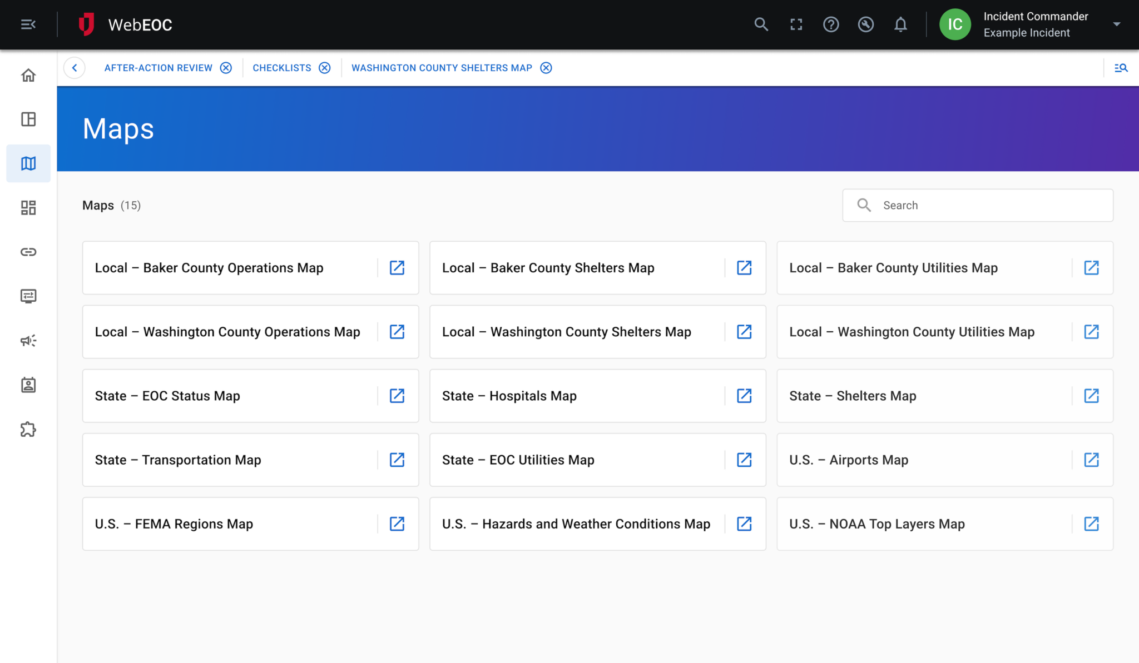The height and width of the screenshot is (663, 1139).
Task: Click the Help question mark icon
Action: pyautogui.click(x=830, y=24)
